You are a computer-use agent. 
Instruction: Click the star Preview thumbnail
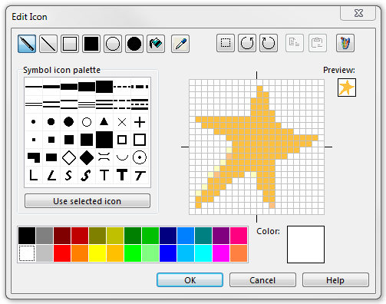347,88
